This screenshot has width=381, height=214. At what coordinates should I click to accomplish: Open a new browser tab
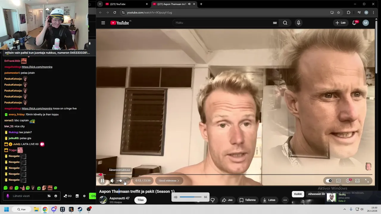[201, 4]
